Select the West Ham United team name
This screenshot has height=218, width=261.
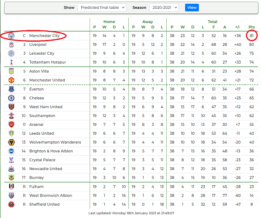46,107
